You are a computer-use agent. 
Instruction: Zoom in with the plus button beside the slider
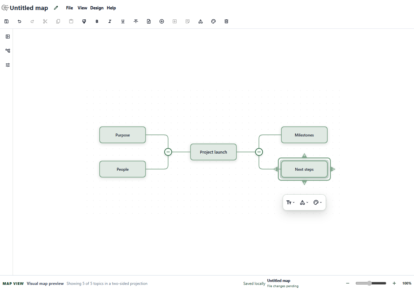[394, 283]
